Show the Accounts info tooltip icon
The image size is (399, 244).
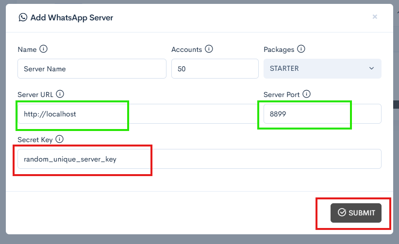click(x=209, y=49)
